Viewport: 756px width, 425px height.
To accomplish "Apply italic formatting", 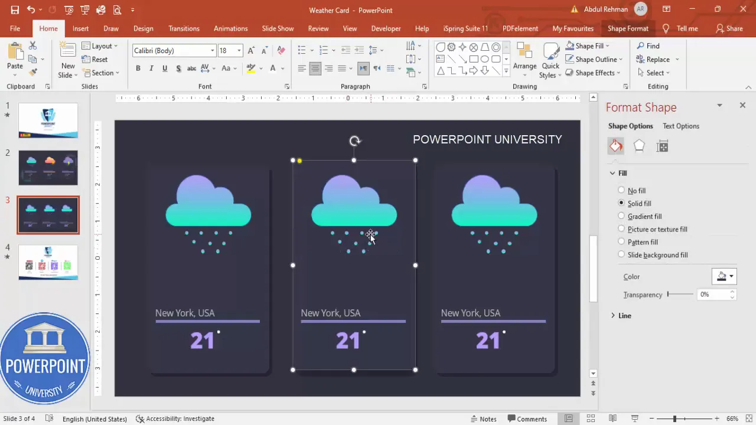I will tap(151, 68).
